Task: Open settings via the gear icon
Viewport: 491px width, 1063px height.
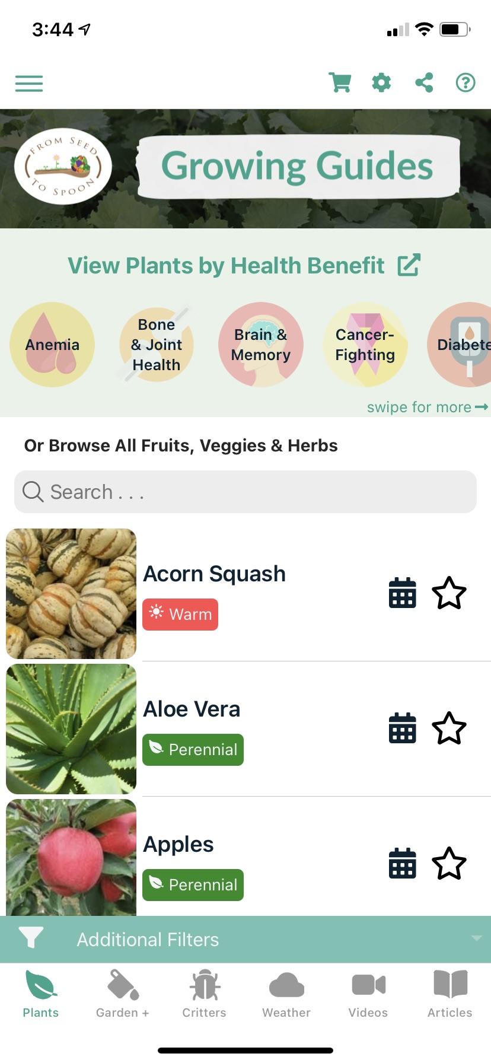Action: point(381,82)
